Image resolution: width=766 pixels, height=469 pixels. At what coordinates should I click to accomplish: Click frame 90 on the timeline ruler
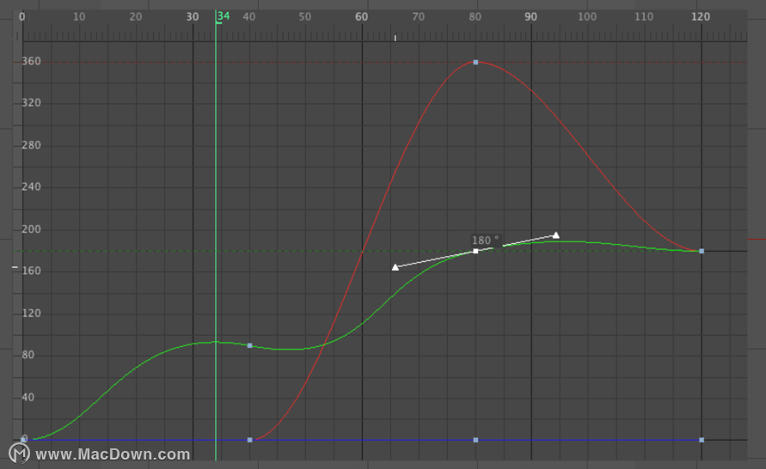[x=530, y=16]
